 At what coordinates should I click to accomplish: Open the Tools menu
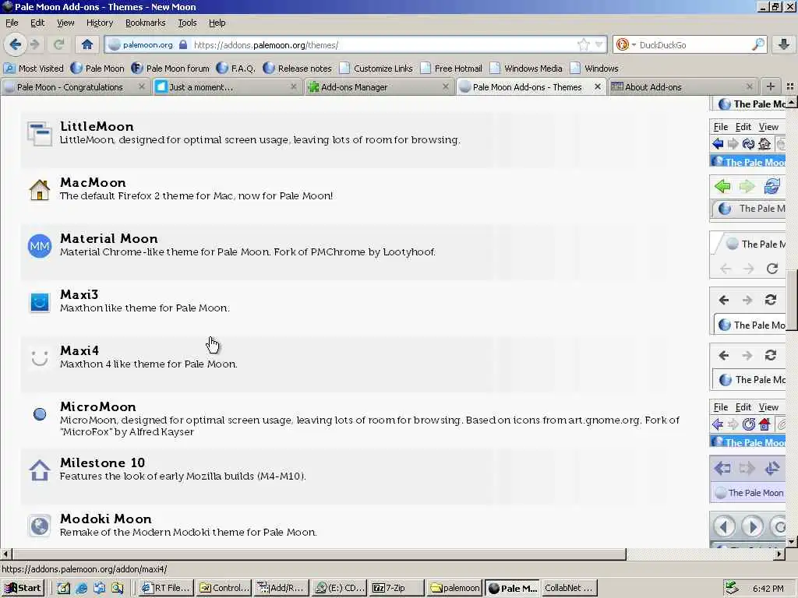pyautogui.click(x=187, y=23)
